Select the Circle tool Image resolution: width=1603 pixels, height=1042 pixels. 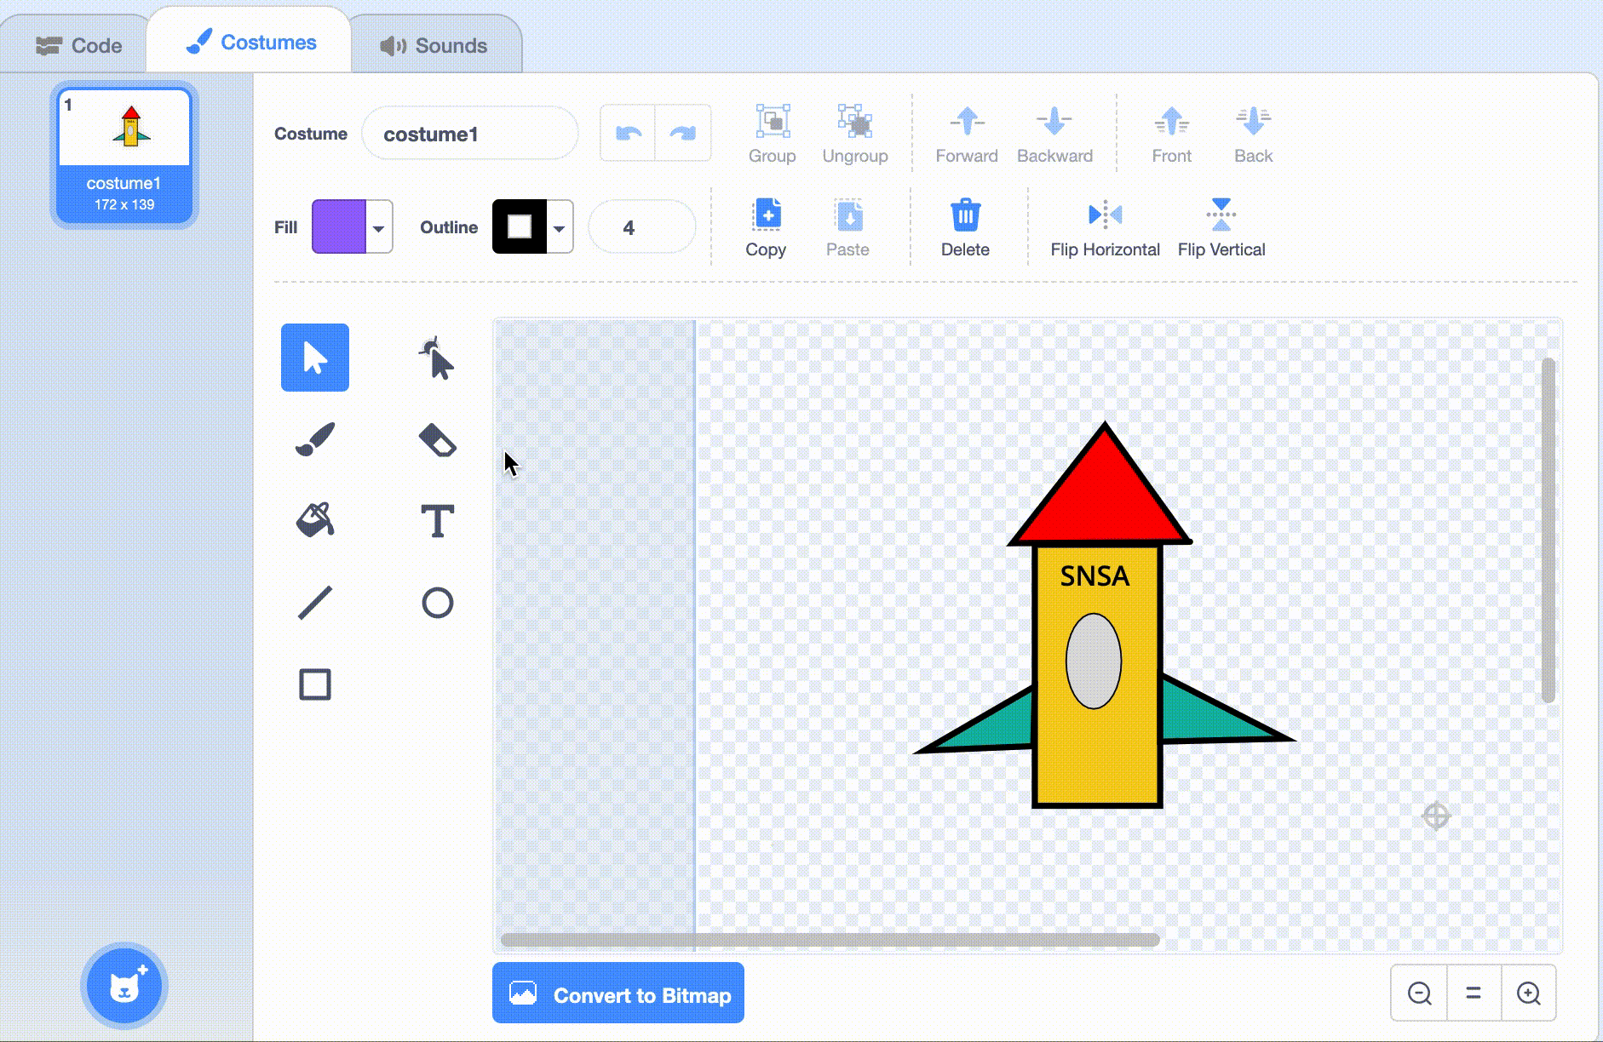[x=437, y=603]
